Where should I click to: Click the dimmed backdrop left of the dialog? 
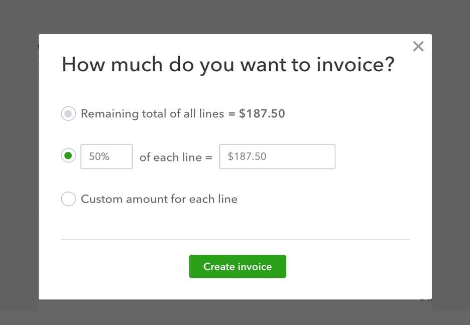(19, 166)
